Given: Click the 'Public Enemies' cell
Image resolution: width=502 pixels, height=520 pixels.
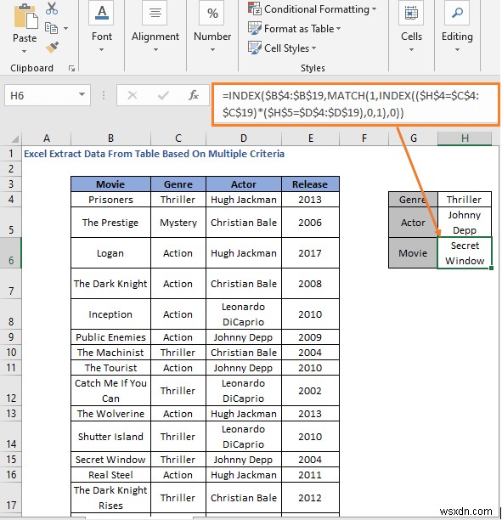Looking at the screenshot, I should click(x=110, y=337).
